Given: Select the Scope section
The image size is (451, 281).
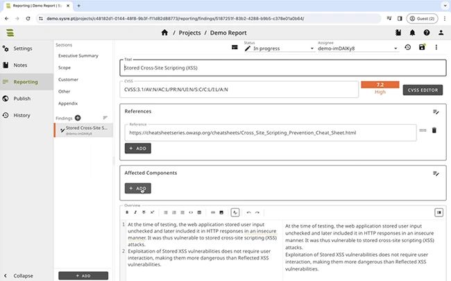Looking at the screenshot, I should point(65,67).
